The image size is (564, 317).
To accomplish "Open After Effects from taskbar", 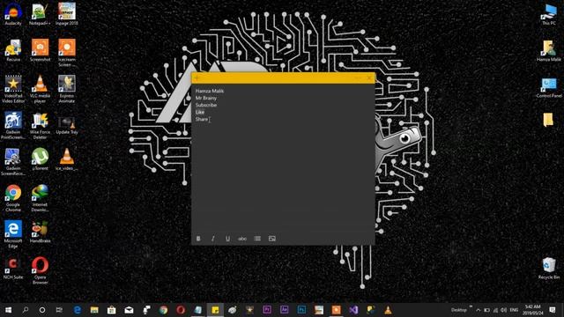I will click(x=284, y=310).
